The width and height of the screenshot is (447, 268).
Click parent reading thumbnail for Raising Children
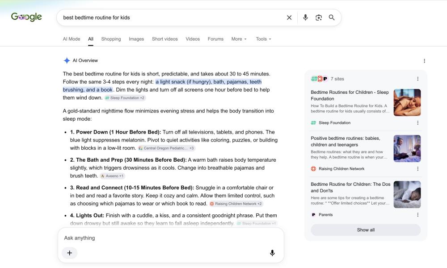pos(407,148)
